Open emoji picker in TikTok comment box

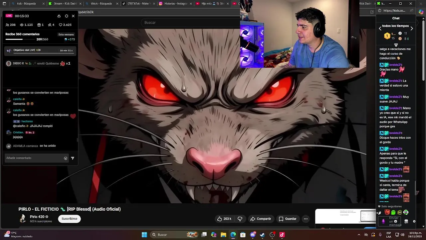[66, 158]
